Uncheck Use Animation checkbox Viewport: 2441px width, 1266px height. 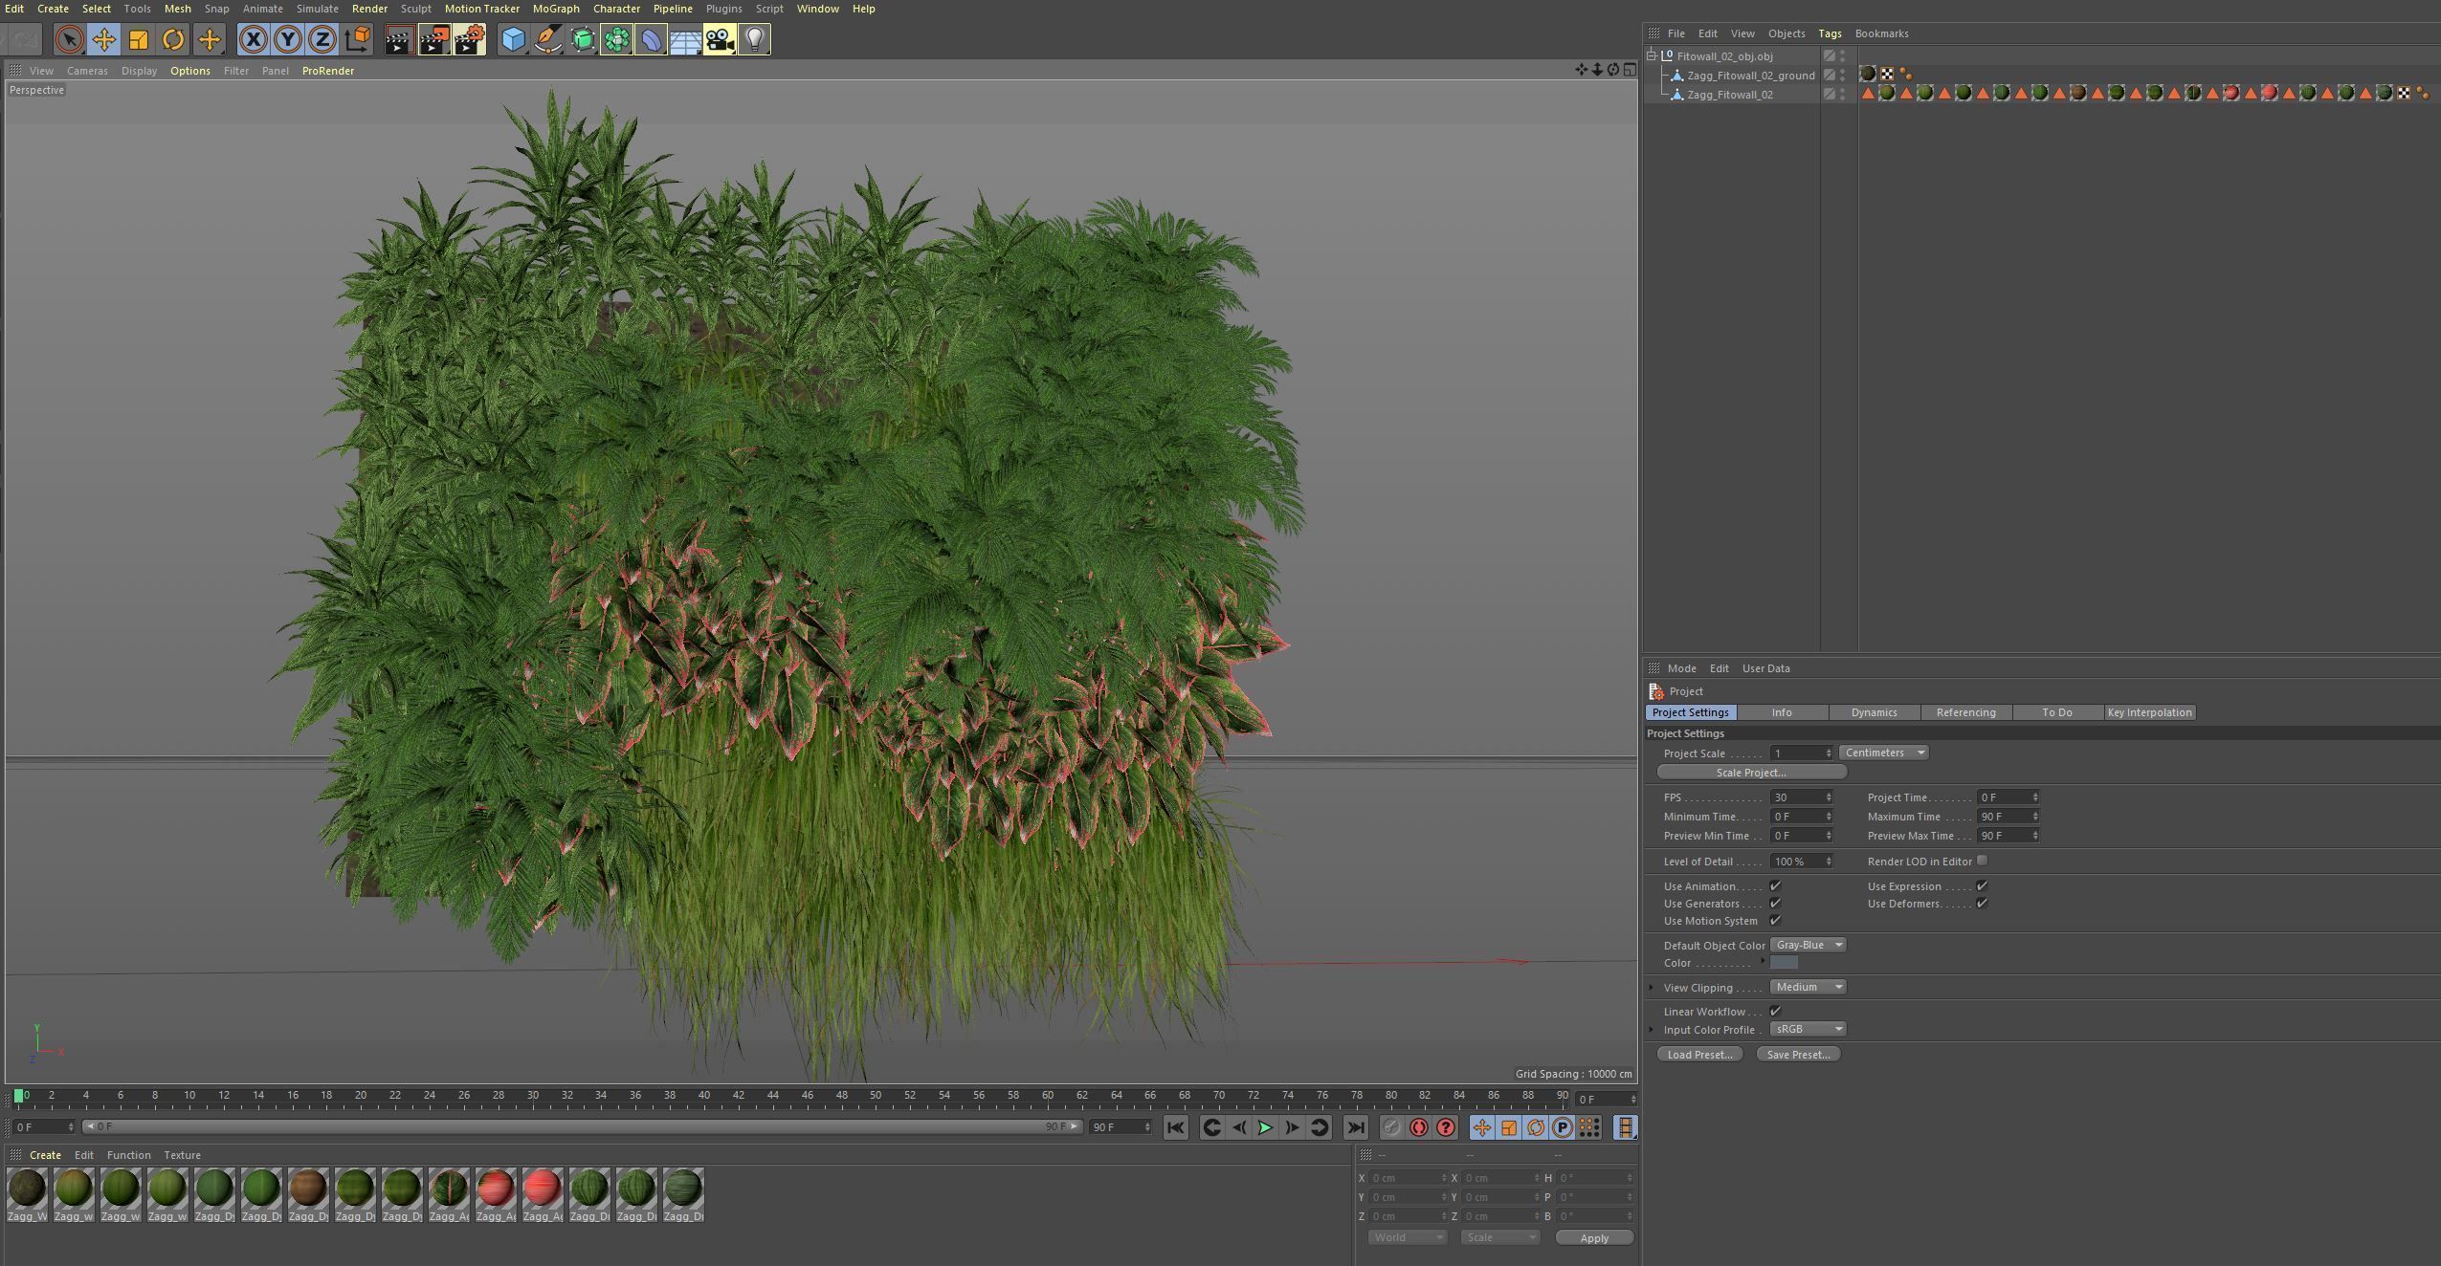1775,886
